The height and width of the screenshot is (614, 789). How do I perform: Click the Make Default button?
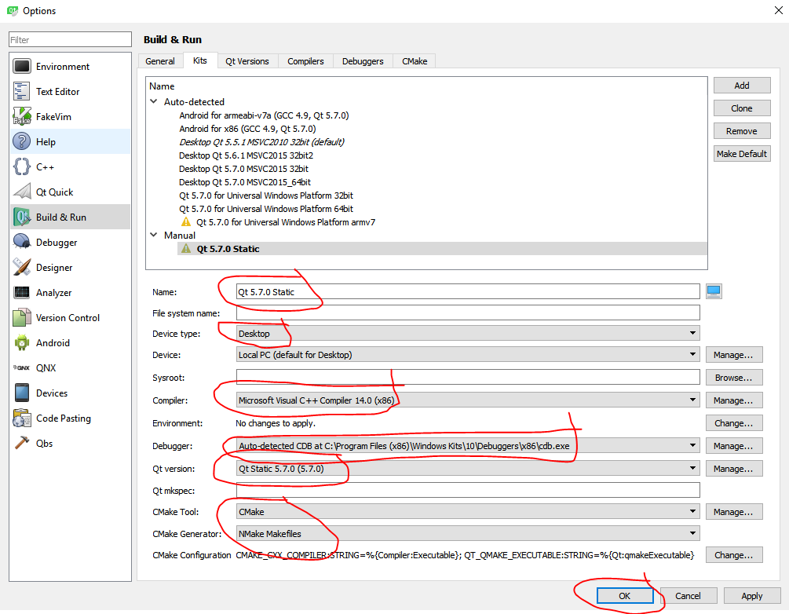click(x=742, y=154)
